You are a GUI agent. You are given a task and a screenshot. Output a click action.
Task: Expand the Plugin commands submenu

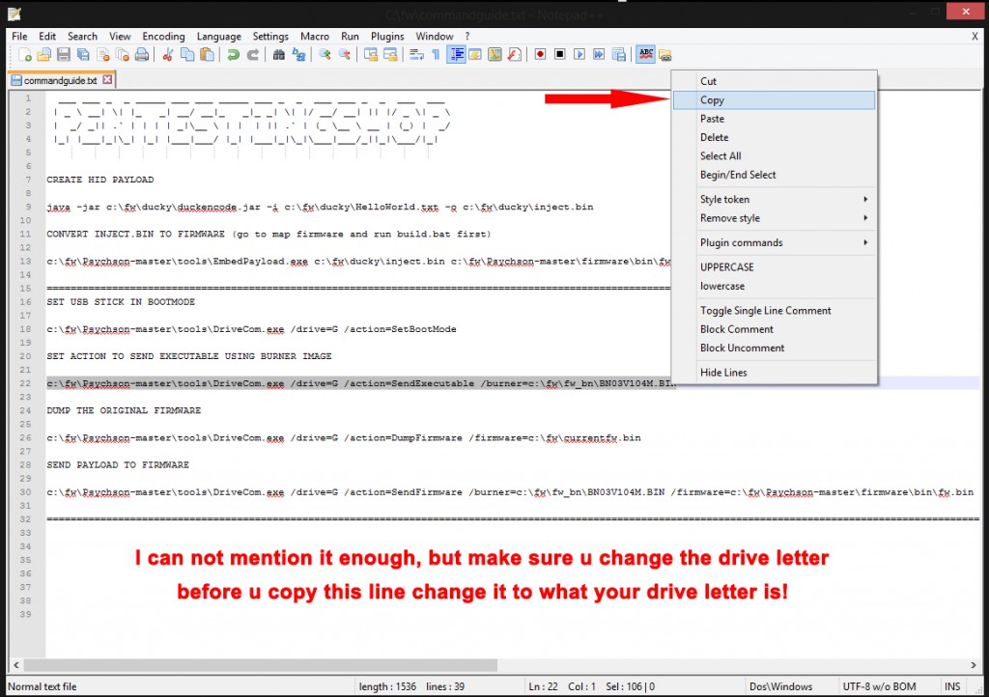[x=776, y=242]
